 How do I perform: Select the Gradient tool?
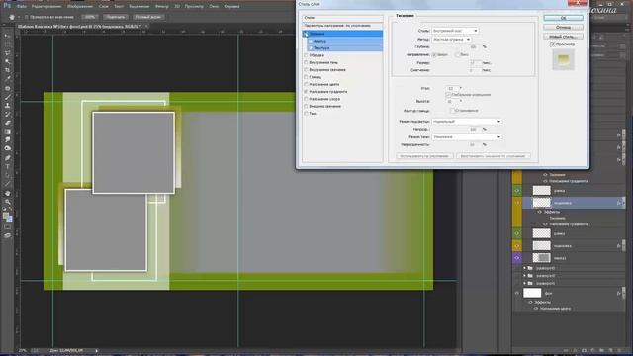[x=7, y=132]
